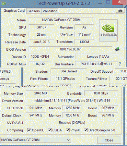Click the Die Size field 118 mm²
127x146 pixels.
(x=84, y=35)
